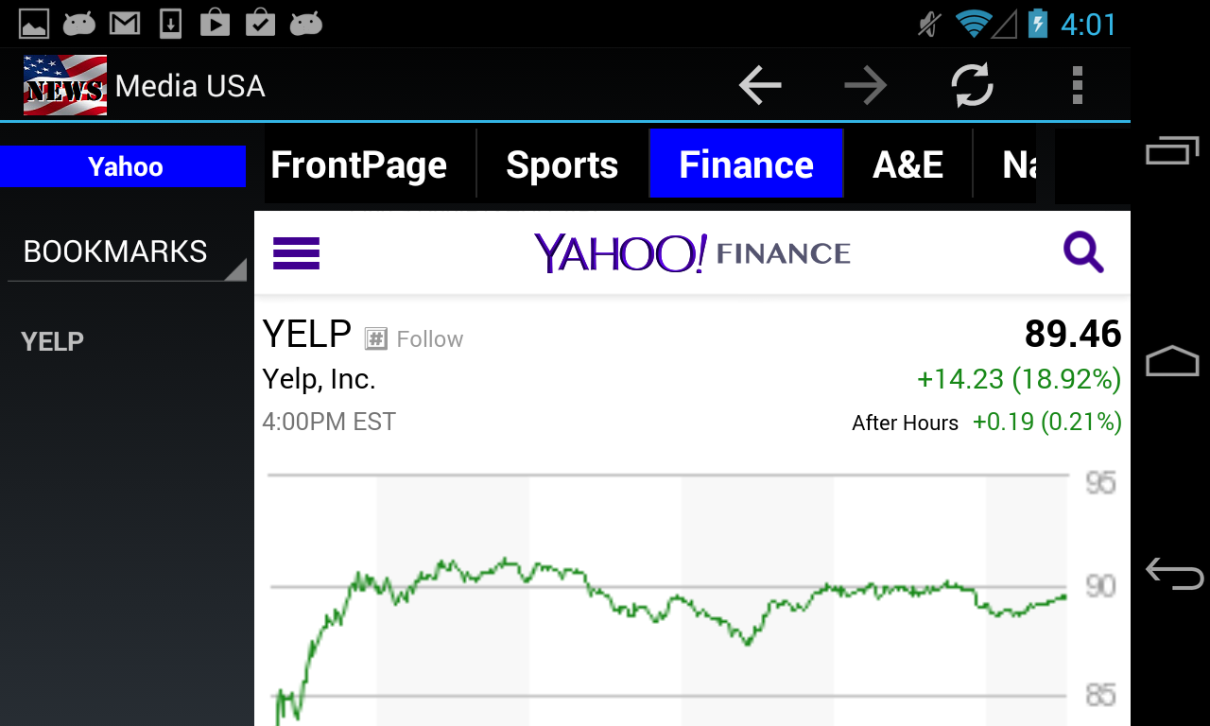Tap the browser back arrow

[760, 86]
